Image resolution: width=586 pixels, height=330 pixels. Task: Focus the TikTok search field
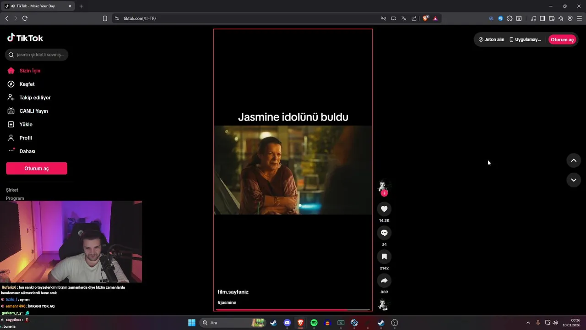pyautogui.click(x=37, y=55)
